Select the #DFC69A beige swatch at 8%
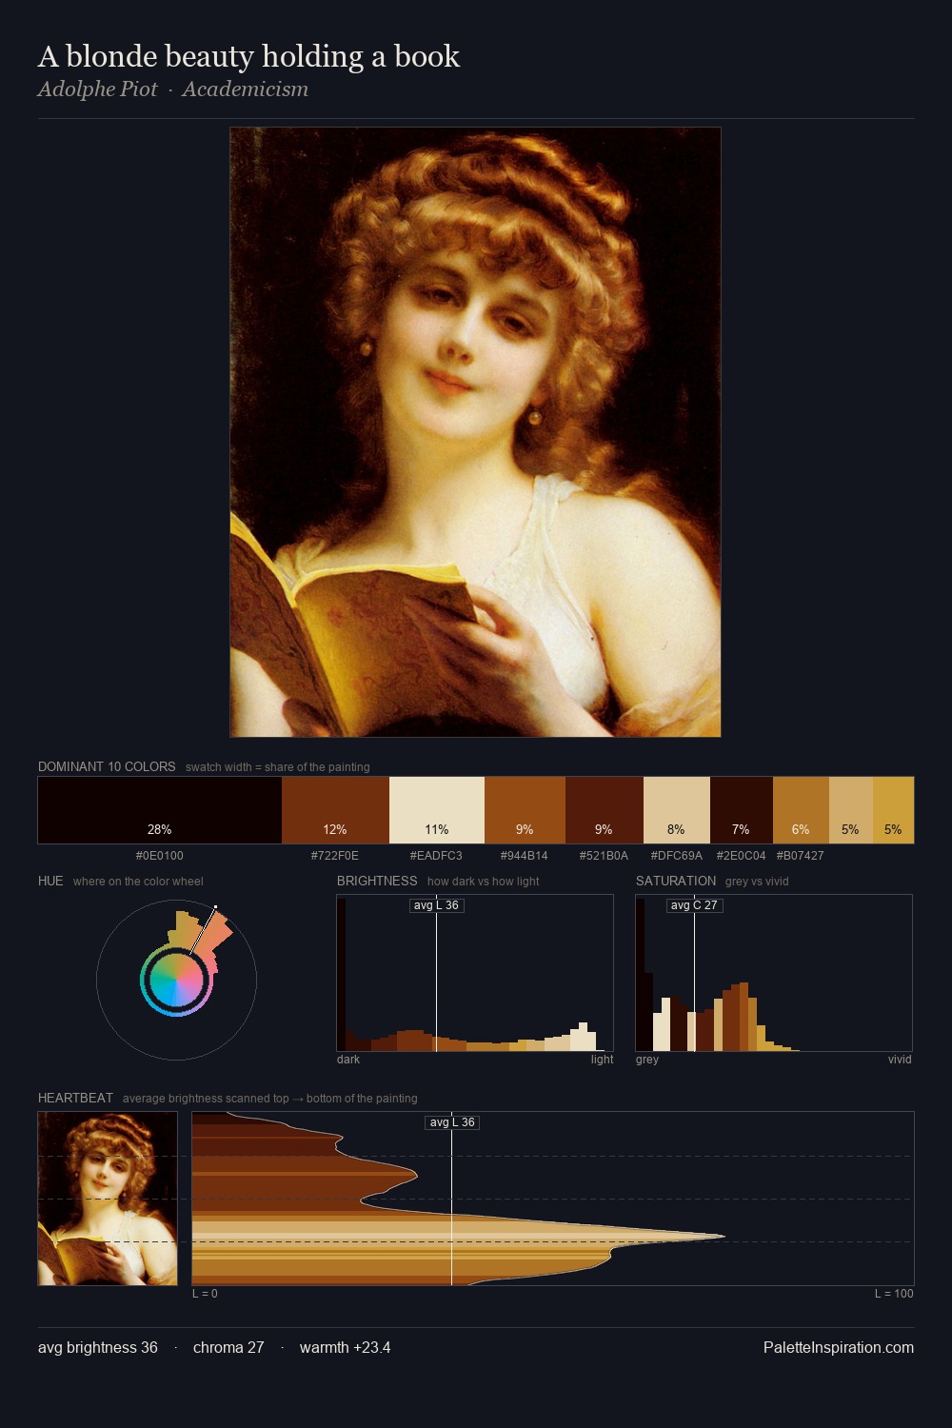This screenshot has width=952, height=1428. pos(677,810)
